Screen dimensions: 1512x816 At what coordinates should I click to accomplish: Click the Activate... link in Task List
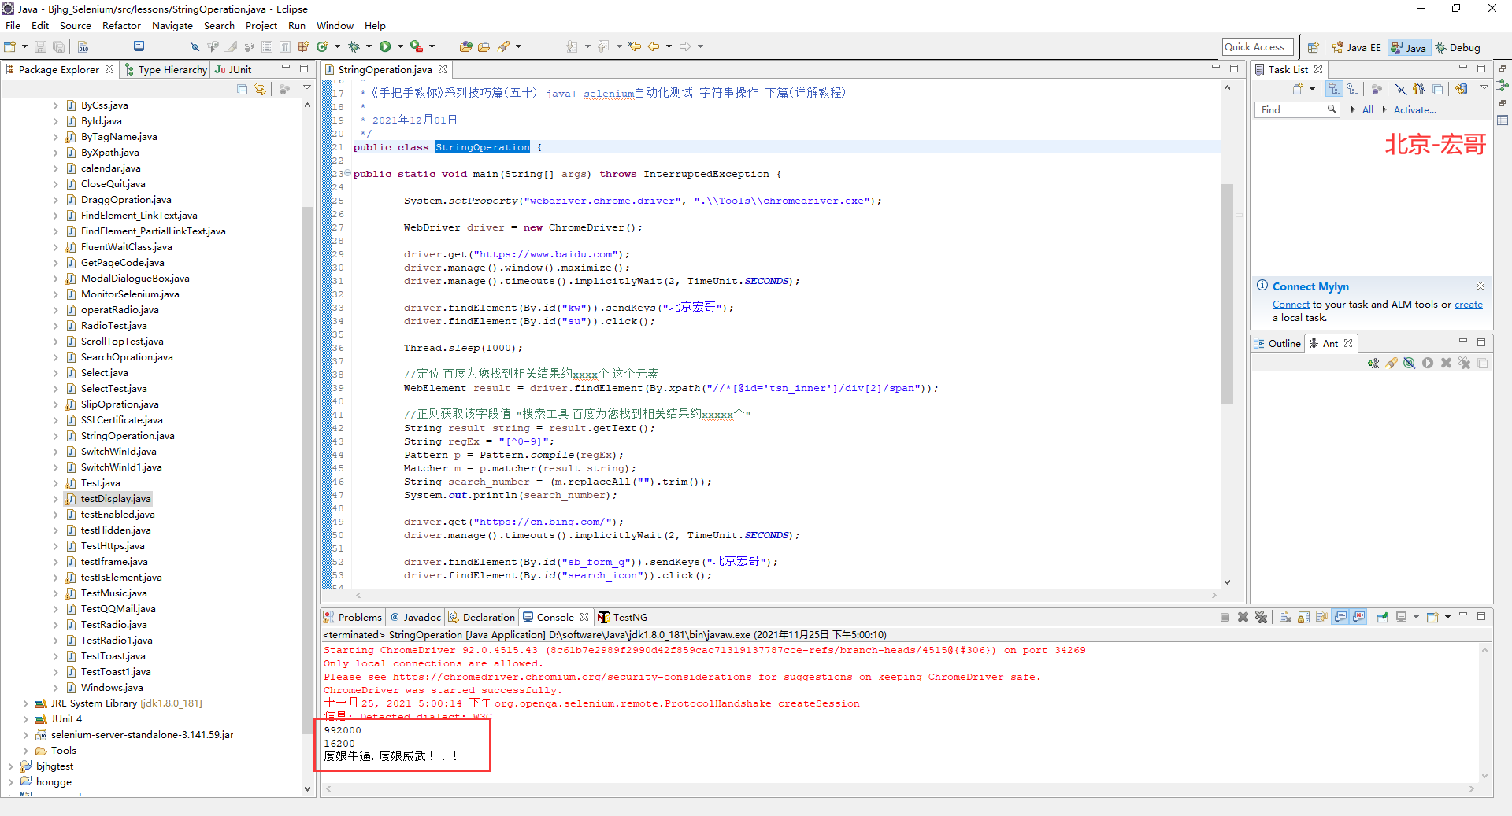coord(1414,110)
